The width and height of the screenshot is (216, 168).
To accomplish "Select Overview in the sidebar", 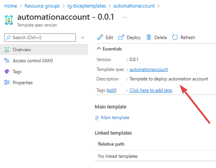I will 44,50.
